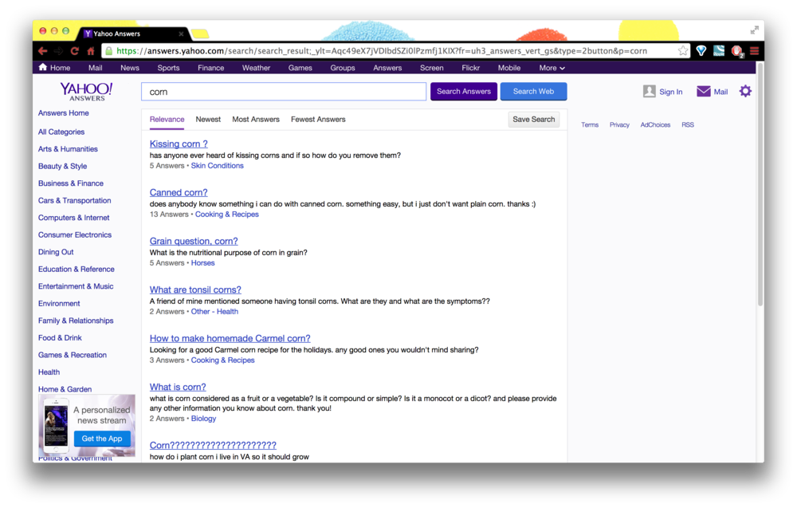Click the Biology category link
The width and height of the screenshot is (797, 508).
pyautogui.click(x=203, y=419)
